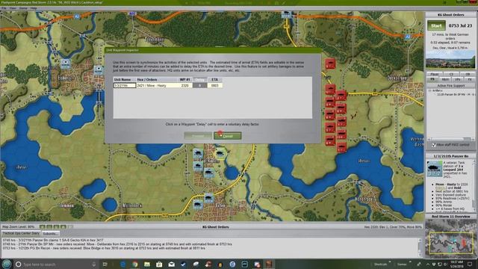The width and height of the screenshot is (478, 269).
Task: Select blue tank counter left of highlighted unit
Action: click(198, 153)
